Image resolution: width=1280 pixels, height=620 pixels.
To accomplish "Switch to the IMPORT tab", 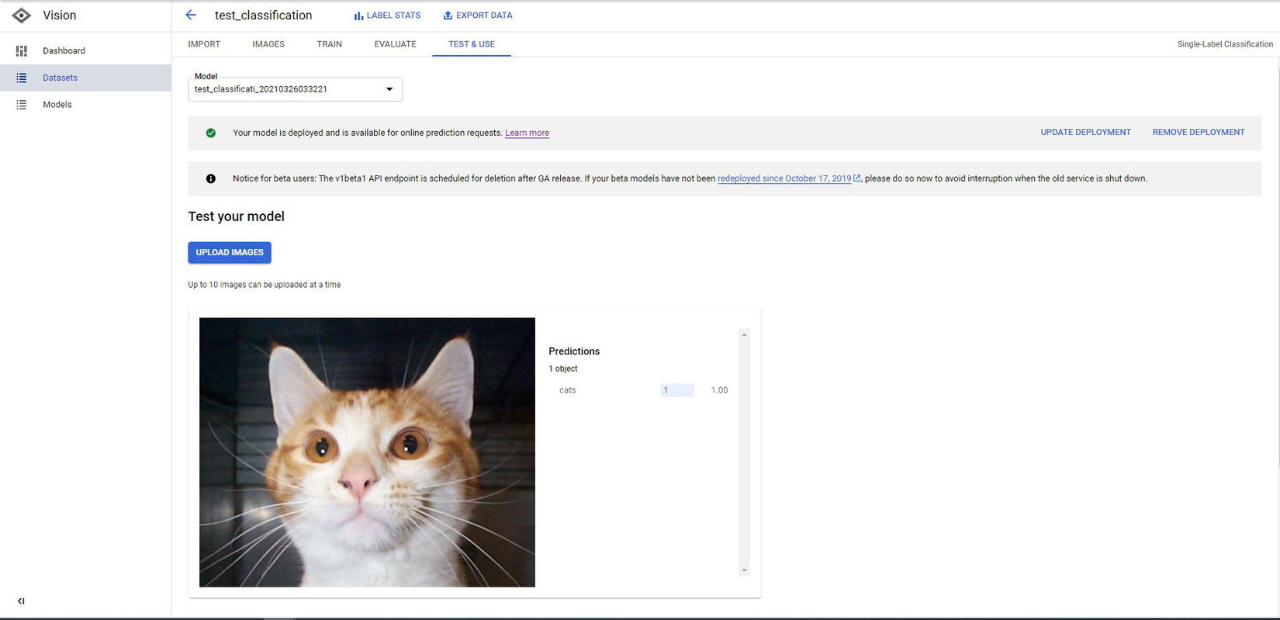I will point(204,44).
